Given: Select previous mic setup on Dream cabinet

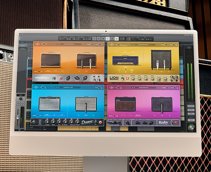Looking at the screenshot, I should pyautogui.click(x=78, y=115).
